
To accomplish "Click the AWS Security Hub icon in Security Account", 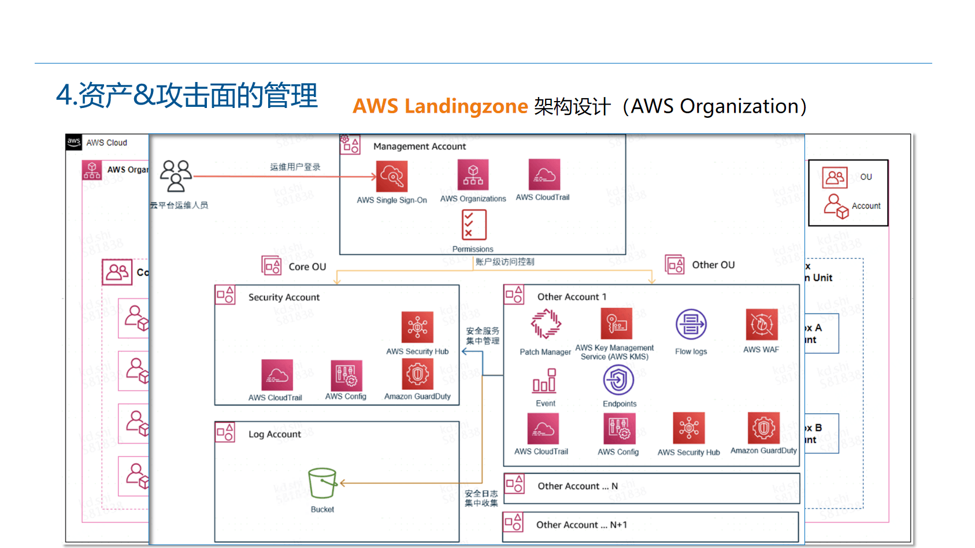I will pos(417,327).
